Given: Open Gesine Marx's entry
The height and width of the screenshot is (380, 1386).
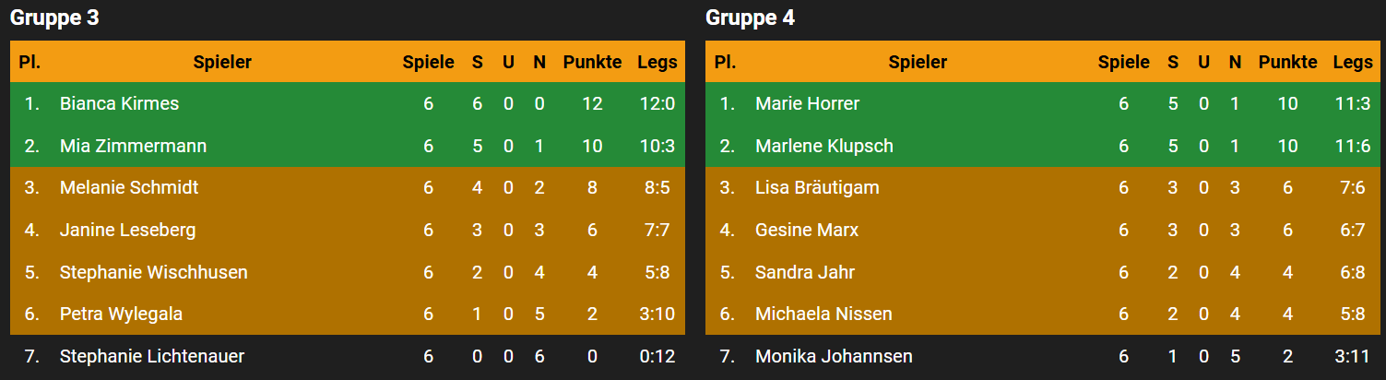Looking at the screenshot, I should pyautogui.click(x=806, y=230).
